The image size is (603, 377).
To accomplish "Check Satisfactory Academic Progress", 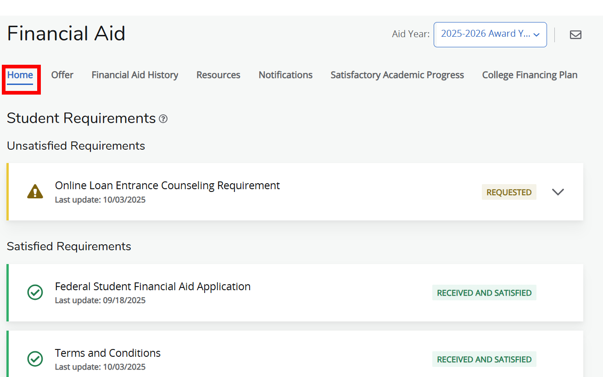I will [397, 75].
